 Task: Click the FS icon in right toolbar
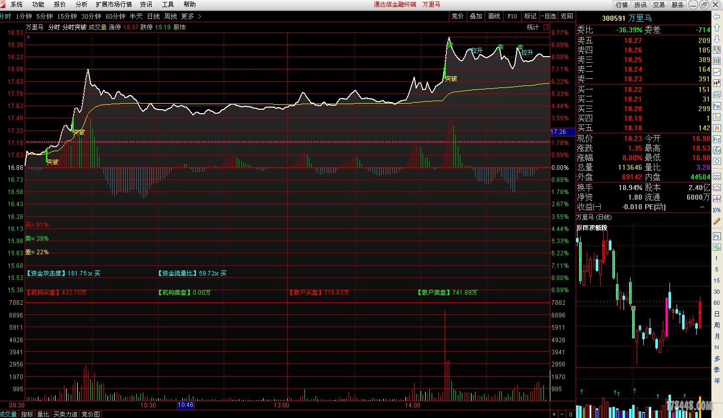[716, 236]
